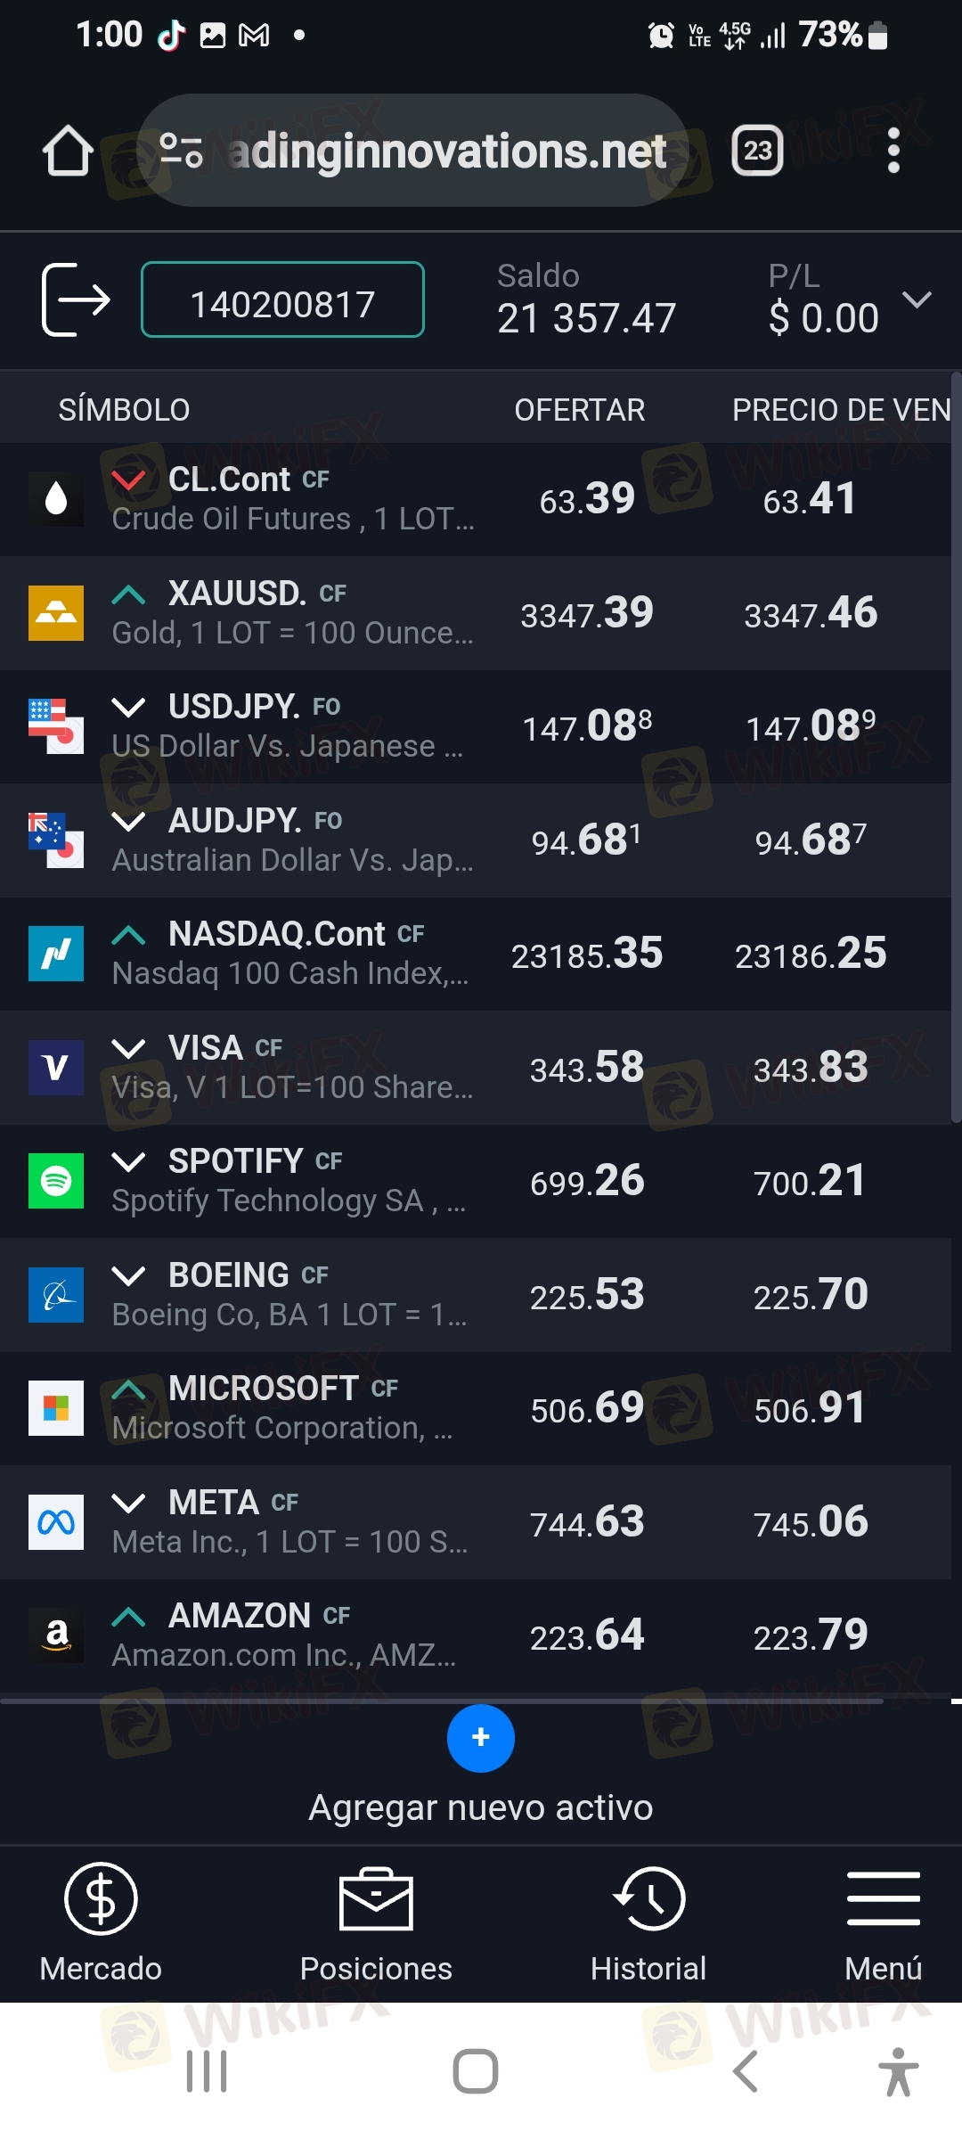The image size is (962, 2139).
Task: Tap the browser home icon
Action: pyautogui.click(x=68, y=151)
